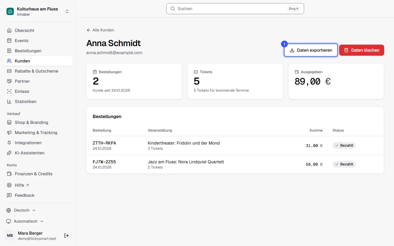Click the logout icon beside Mara Berger
Screen dimensions: 394x246
coord(66,236)
